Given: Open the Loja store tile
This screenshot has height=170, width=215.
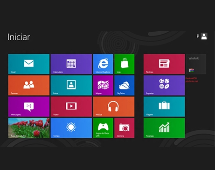Looking at the screenshot, I should (125, 64).
